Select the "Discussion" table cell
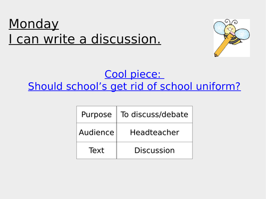 (x=154, y=150)
